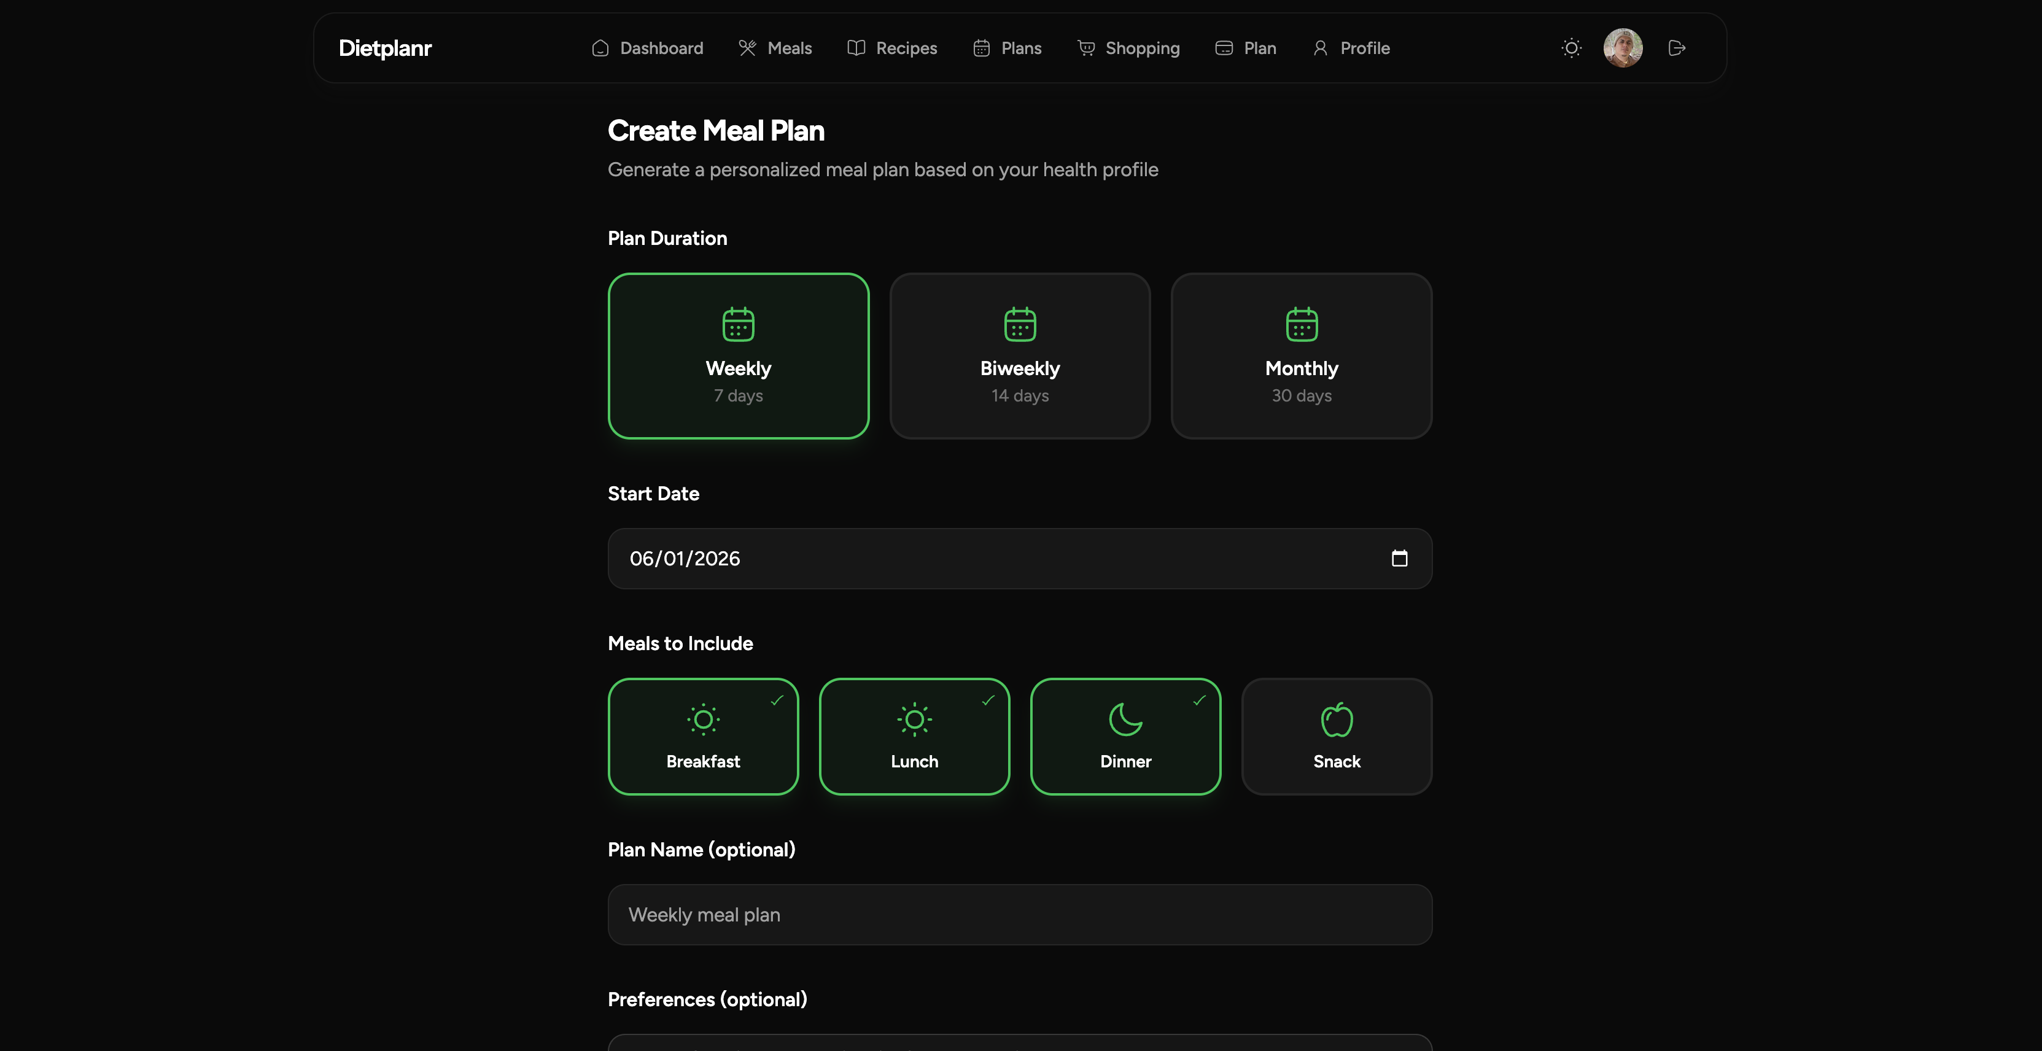Screen dimensions: 2042x1051
Task: Open Recipes using the book icon
Action: click(x=857, y=47)
